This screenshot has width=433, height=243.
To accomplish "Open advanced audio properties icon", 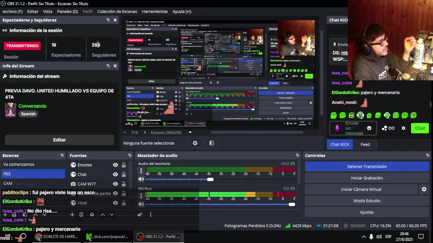I will (x=140, y=215).
